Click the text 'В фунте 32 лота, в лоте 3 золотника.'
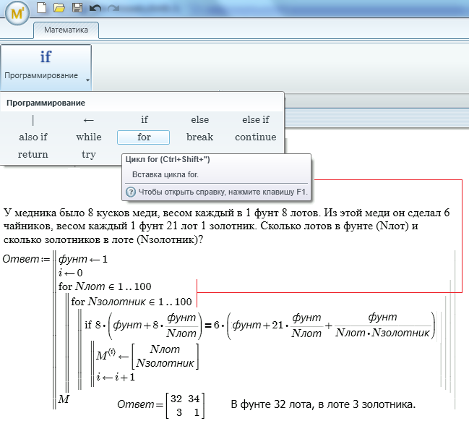 [323, 404]
